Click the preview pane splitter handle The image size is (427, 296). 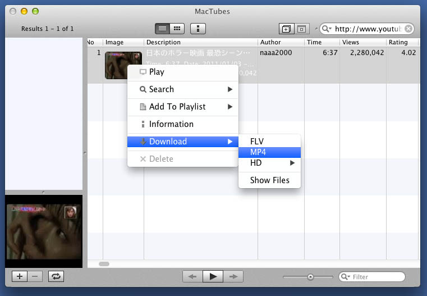(44, 192)
